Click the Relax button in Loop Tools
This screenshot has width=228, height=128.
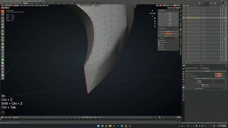(x=170, y=23)
